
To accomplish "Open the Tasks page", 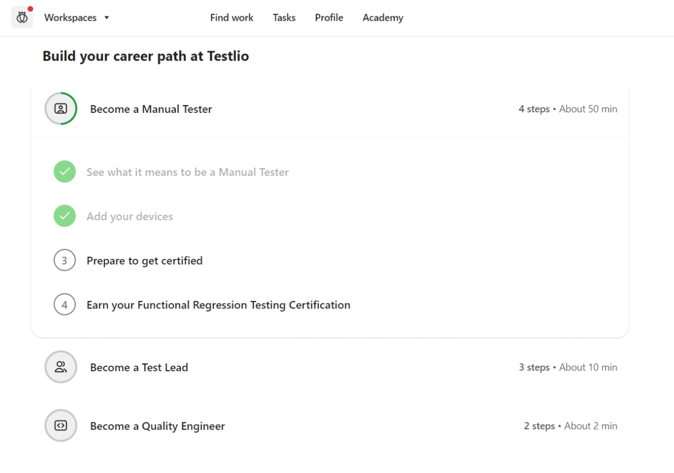I will [x=284, y=18].
